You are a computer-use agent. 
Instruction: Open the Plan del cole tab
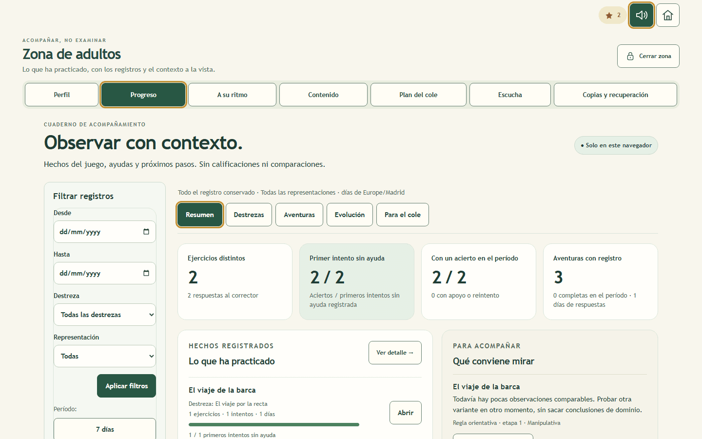tap(418, 95)
